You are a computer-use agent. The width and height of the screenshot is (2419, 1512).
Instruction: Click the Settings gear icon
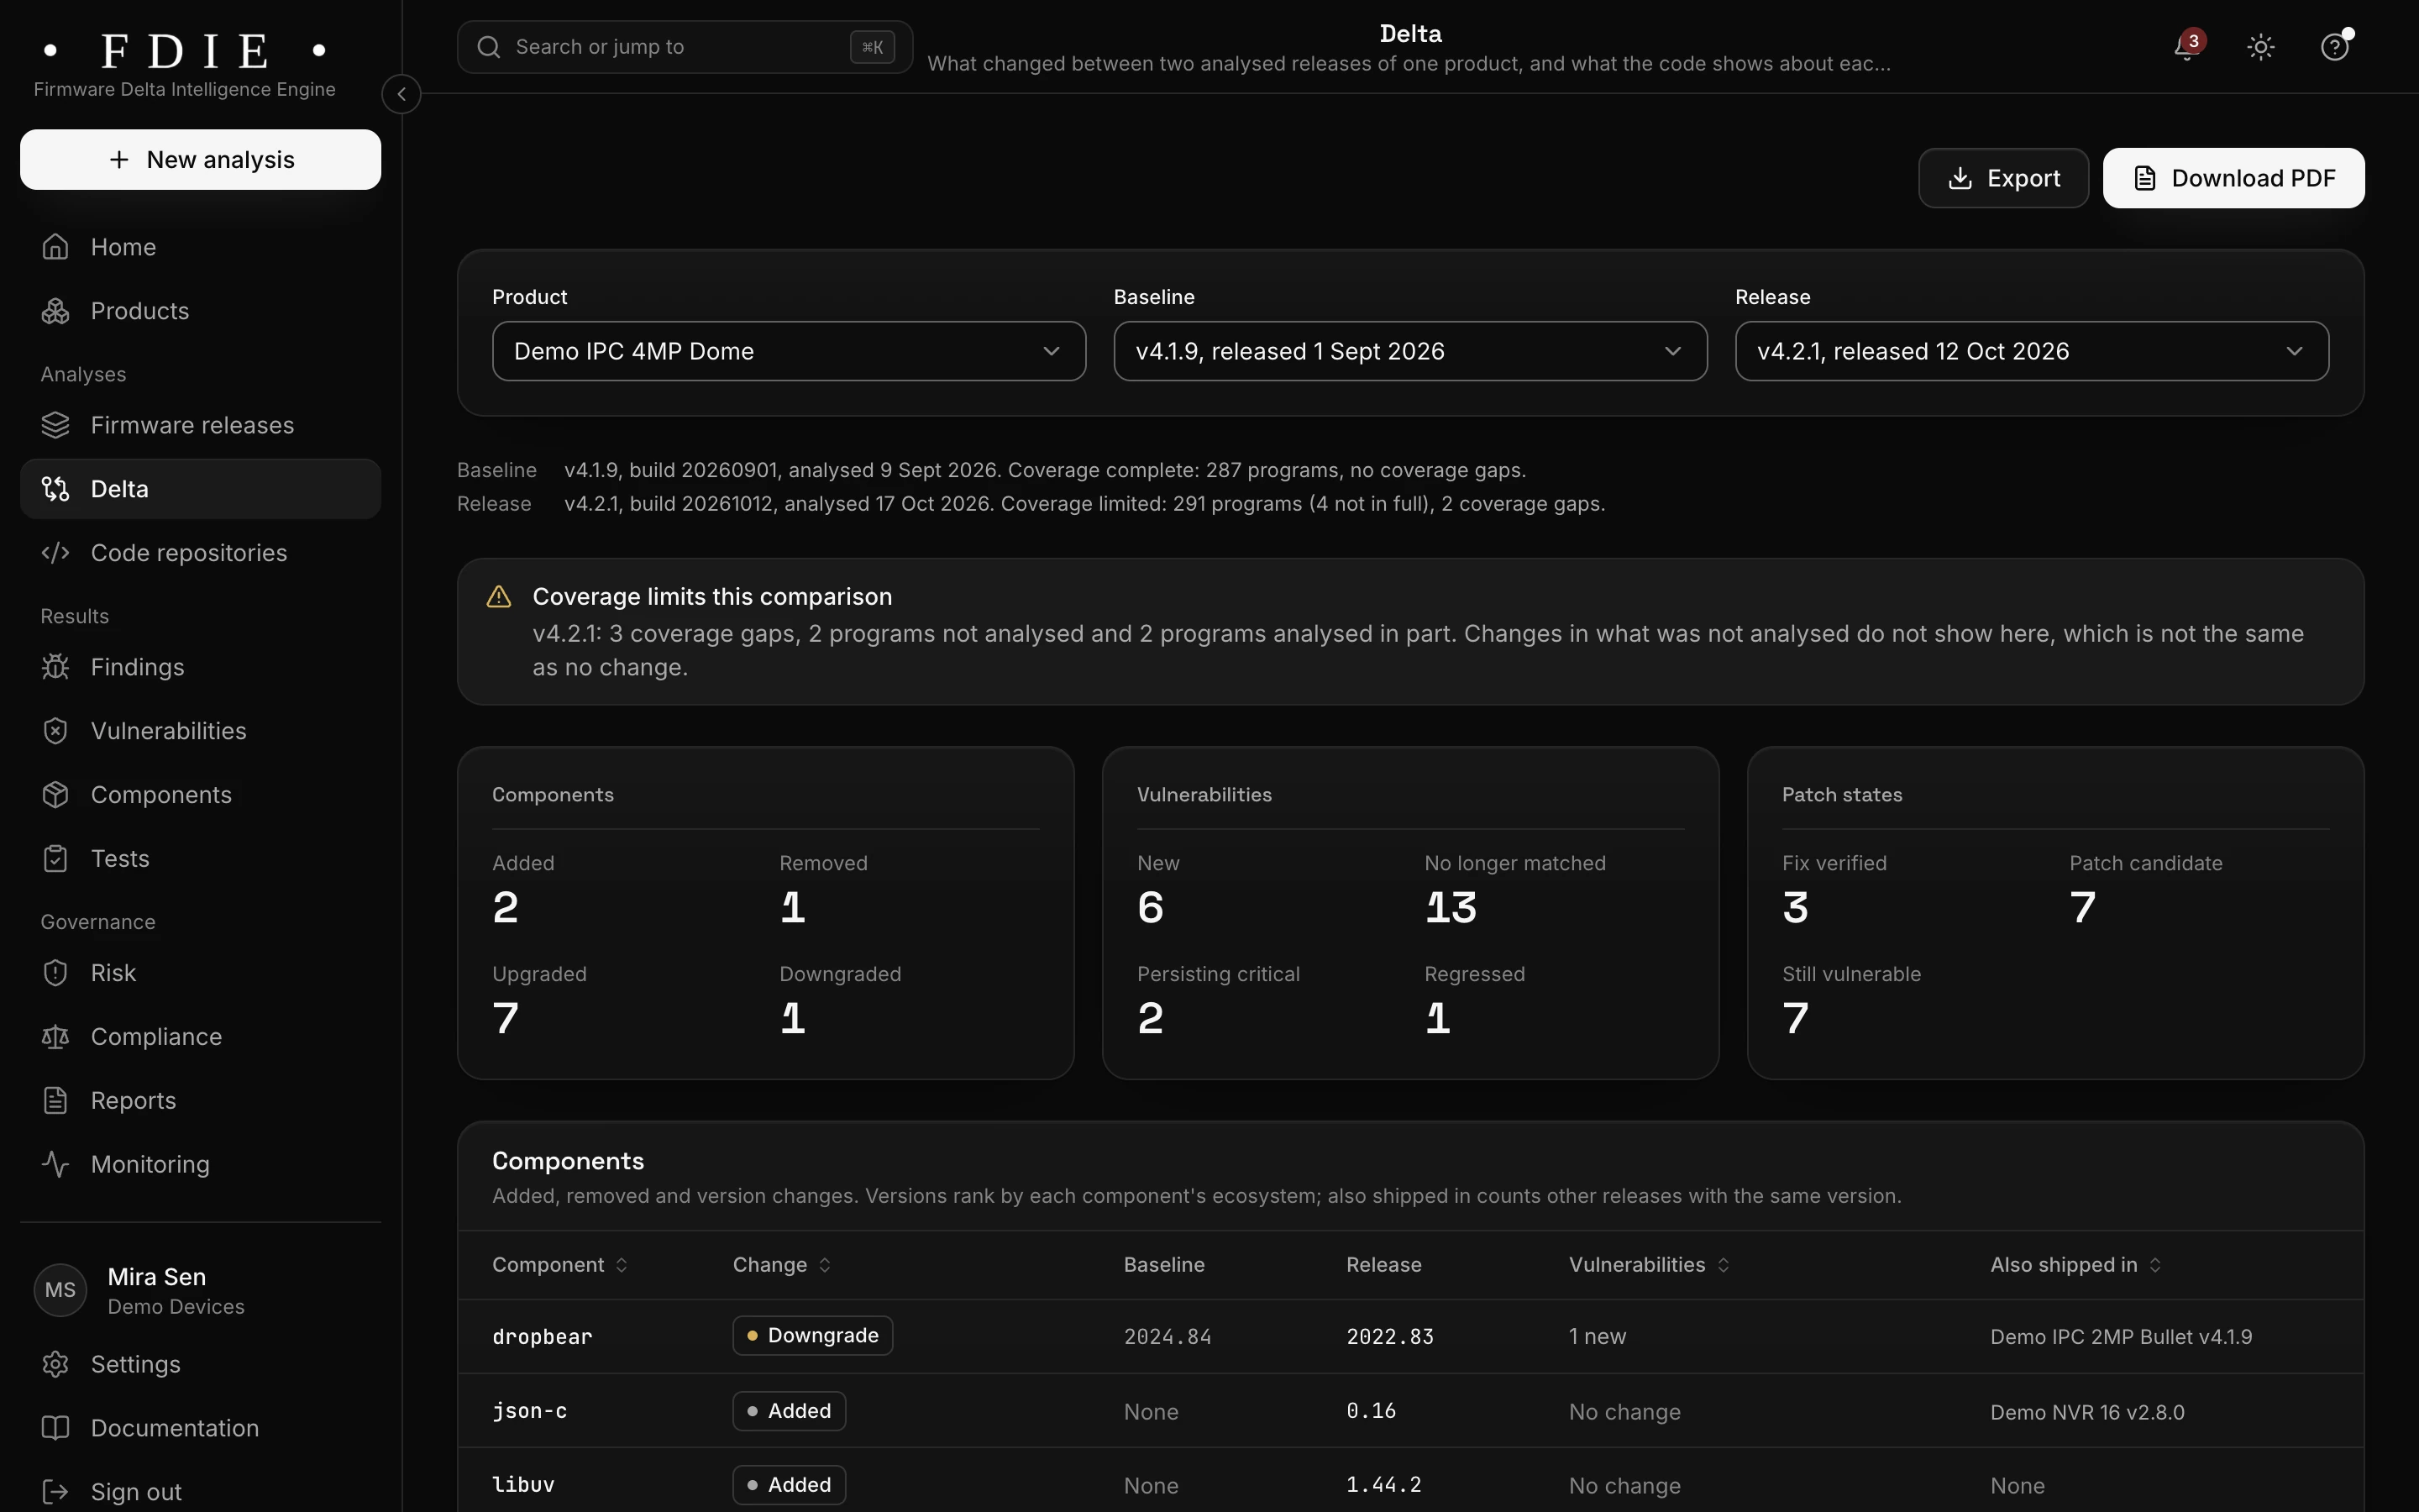pos(56,1365)
